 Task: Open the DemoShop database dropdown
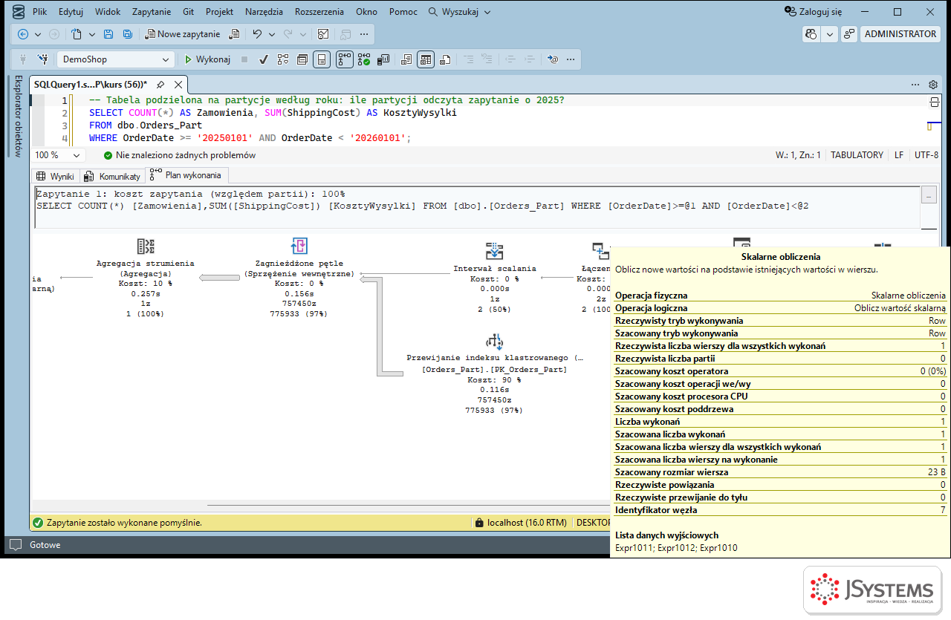115,59
